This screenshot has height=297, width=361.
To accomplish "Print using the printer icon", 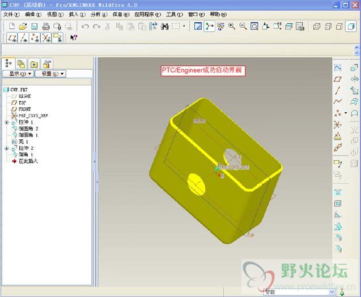I will point(46,26).
